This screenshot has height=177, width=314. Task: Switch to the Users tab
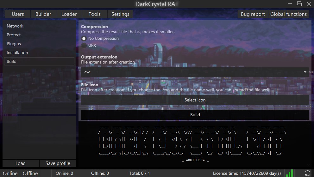point(18,14)
